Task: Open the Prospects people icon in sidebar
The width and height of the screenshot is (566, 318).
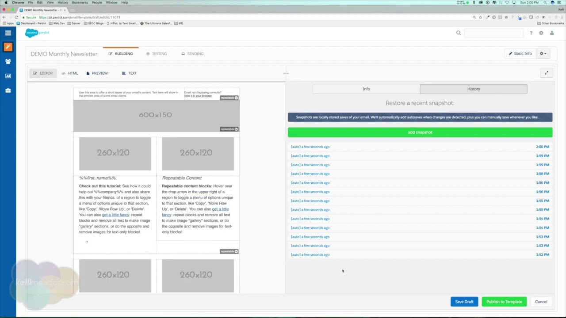Action: 8,61
